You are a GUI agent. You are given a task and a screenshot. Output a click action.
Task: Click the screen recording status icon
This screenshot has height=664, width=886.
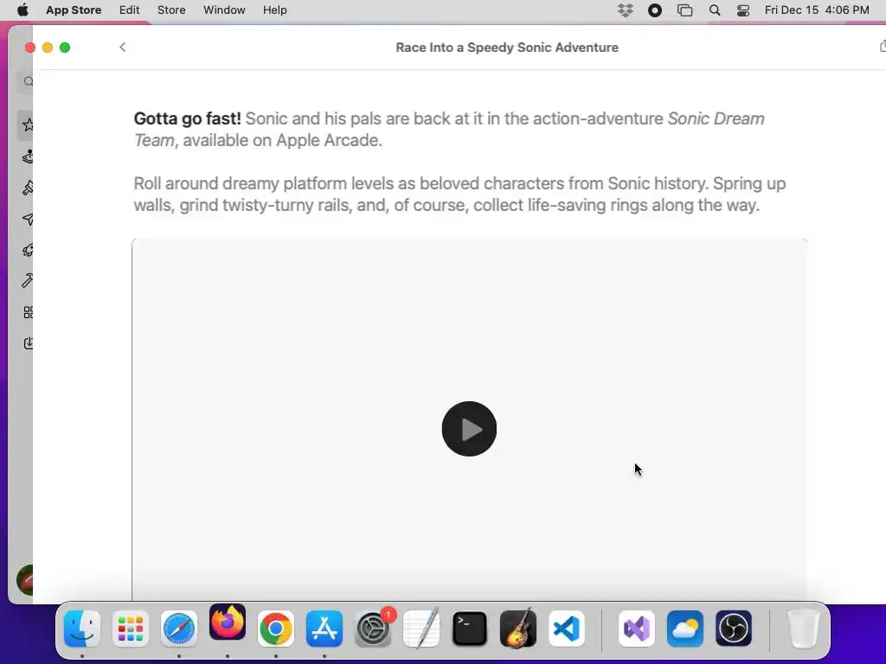[x=655, y=10]
